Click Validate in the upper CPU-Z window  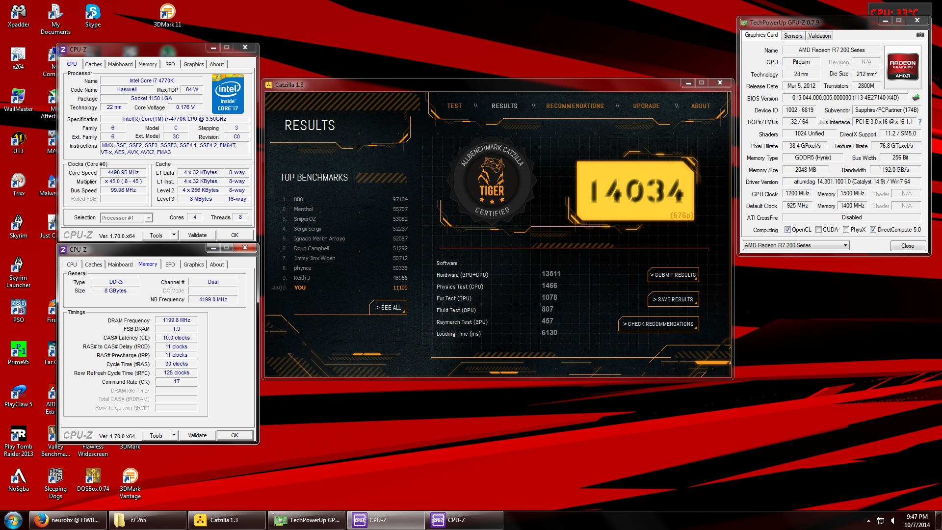point(197,235)
